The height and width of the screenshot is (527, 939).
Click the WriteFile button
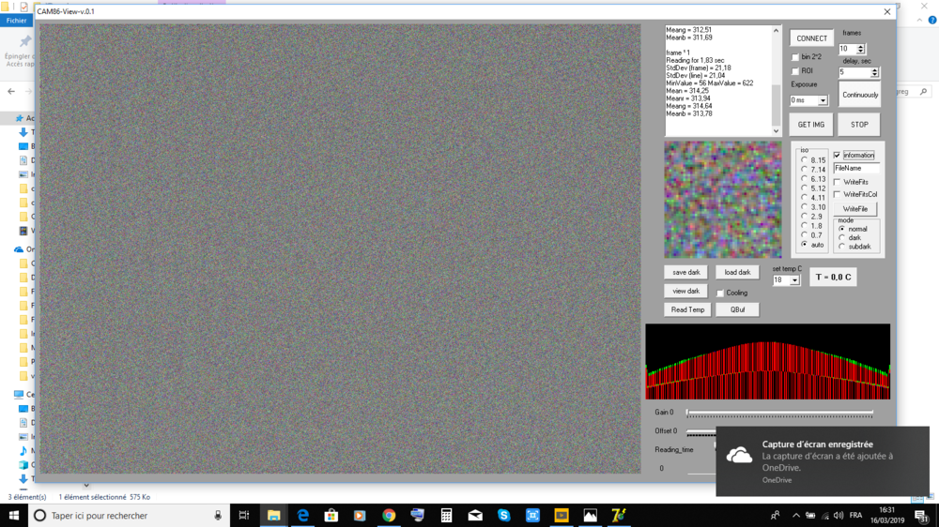click(855, 209)
